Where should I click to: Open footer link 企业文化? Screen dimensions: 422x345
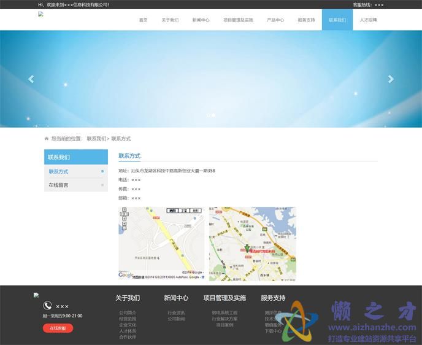tap(128, 325)
